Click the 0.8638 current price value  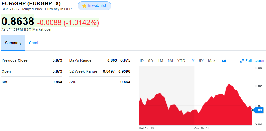(18, 22)
